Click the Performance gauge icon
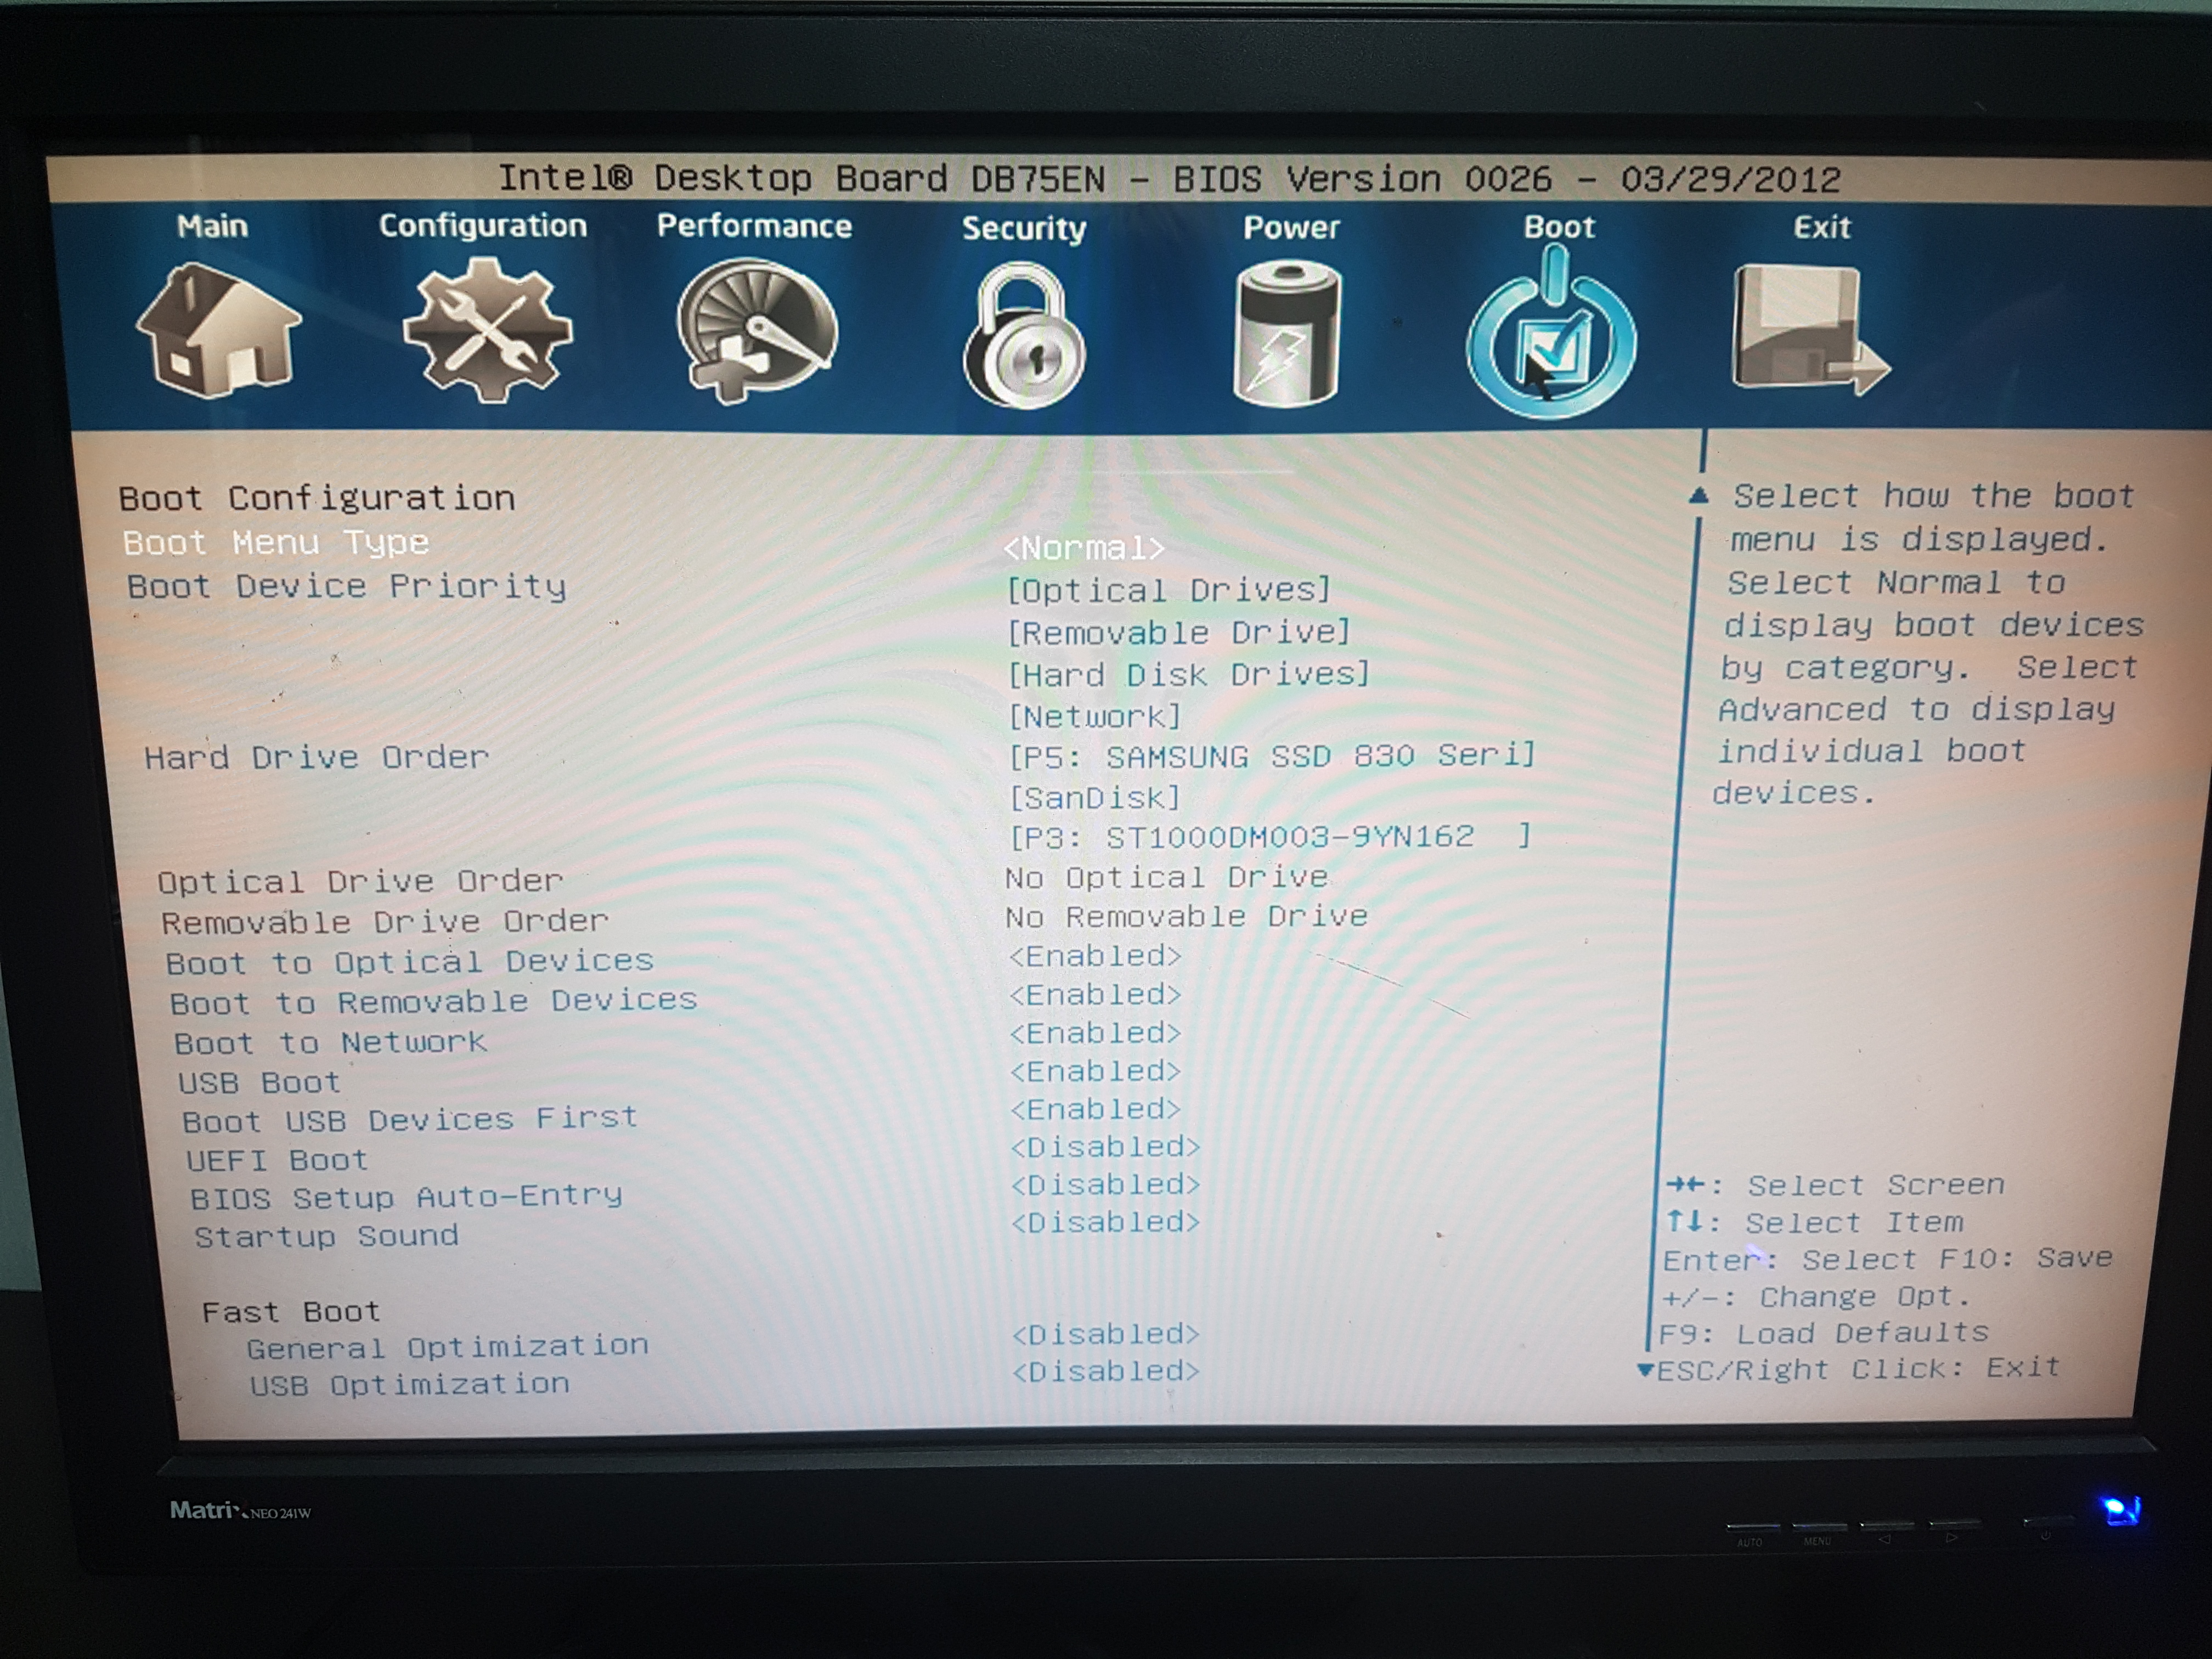This screenshot has width=2212, height=1659. (757, 332)
